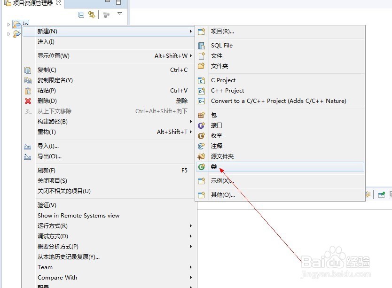Open 显示位置(W) submenu

(x=108, y=56)
